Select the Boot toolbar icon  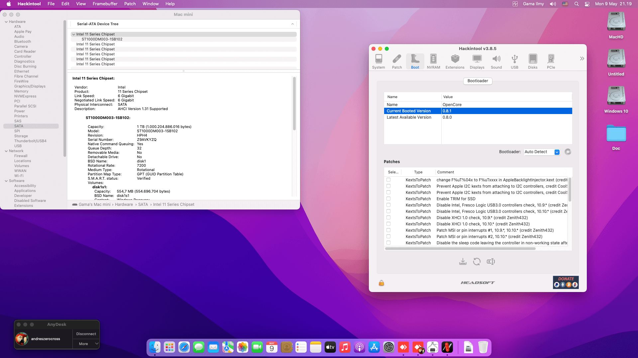click(x=415, y=62)
